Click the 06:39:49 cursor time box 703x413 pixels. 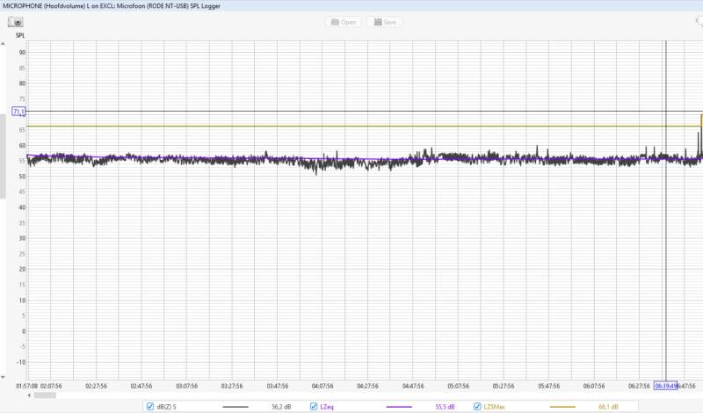point(666,386)
